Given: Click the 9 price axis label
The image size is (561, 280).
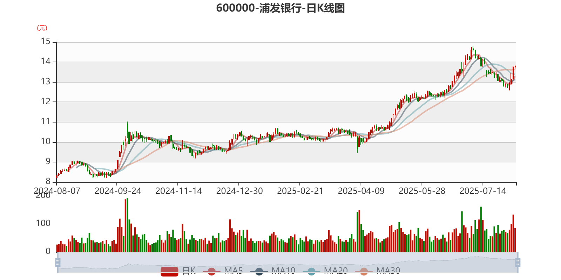Looking at the screenshot, I should click(48, 162).
